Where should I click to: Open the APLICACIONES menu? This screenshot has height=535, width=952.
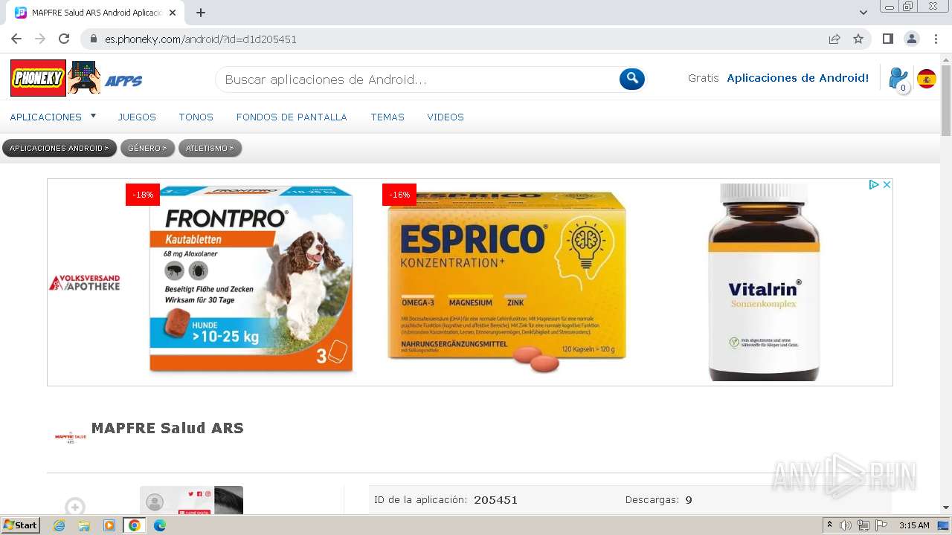[46, 117]
